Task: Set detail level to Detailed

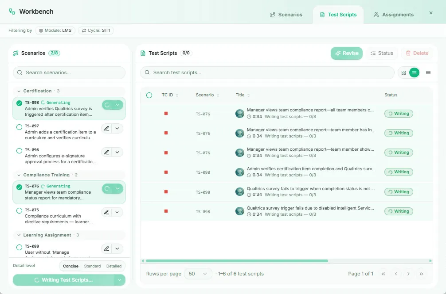Action: point(114,266)
